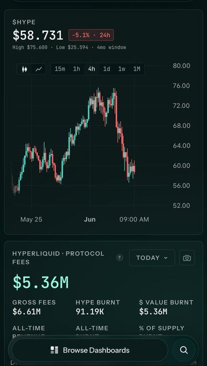This screenshot has width=207, height=366.
Task: Click the May 25 date axis label
Action: tap(31, 219)
